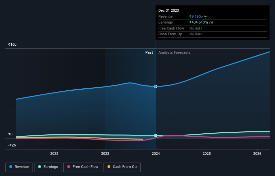
Task: Click the 2025 x-axis label
Action: click(207, 153)
